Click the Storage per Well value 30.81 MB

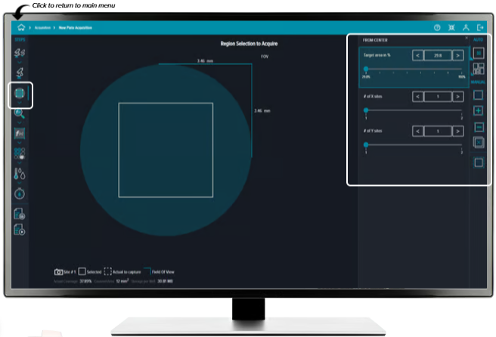click(x=165, y=281)
